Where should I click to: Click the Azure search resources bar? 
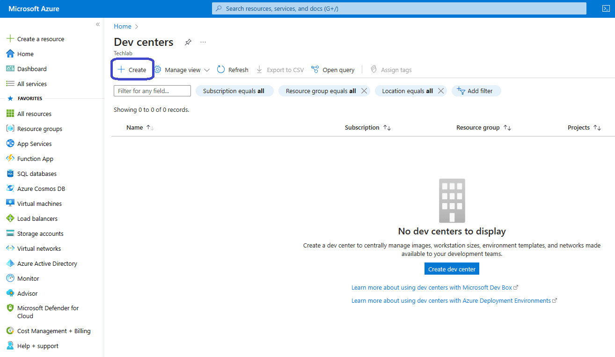pos(399,8)
